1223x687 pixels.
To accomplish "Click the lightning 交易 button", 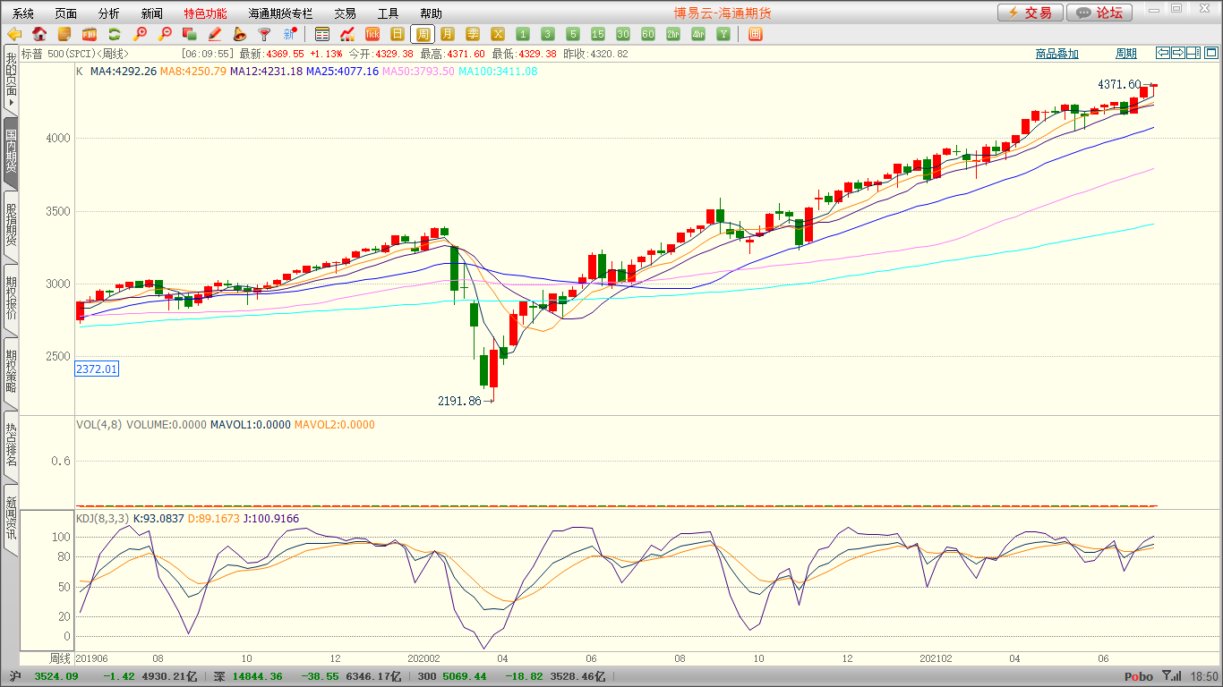I will 1031,13.
